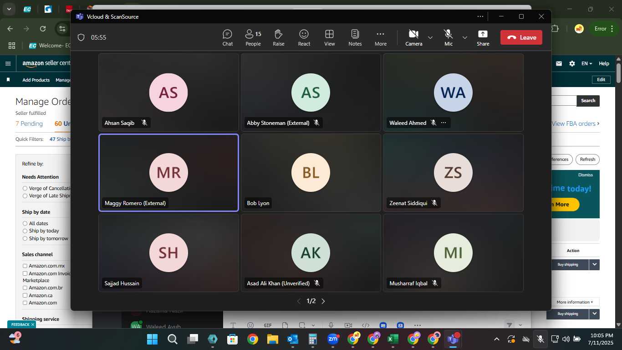This screenshot has width=622, height=350.
Task: Open Windows taskbar Search
Action: point(172,339)
